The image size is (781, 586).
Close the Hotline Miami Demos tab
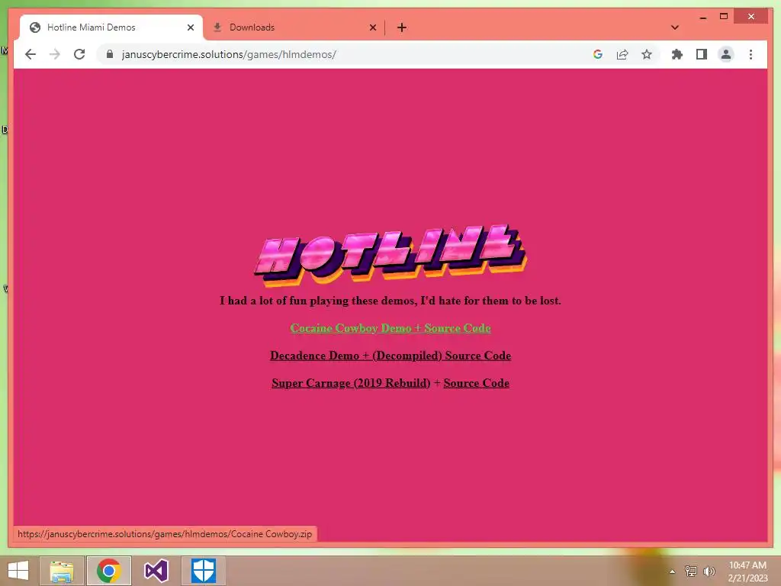[190, 27]
